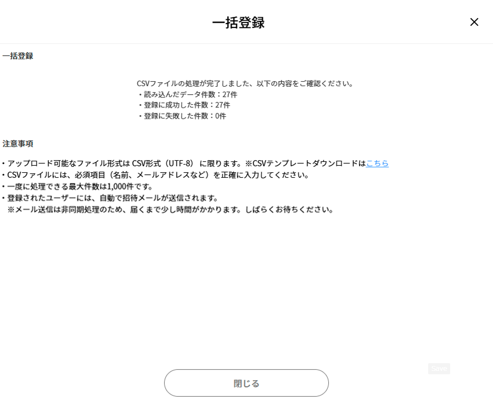This screenshot has height=406, width=493.
Task: Click the 閉じる button at the bottom
Action: 246,383
